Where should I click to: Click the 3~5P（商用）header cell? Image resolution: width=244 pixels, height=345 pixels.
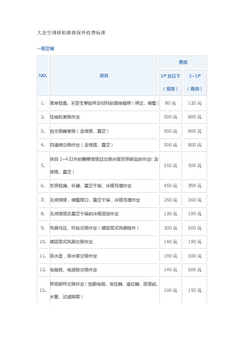coord(195,82)
